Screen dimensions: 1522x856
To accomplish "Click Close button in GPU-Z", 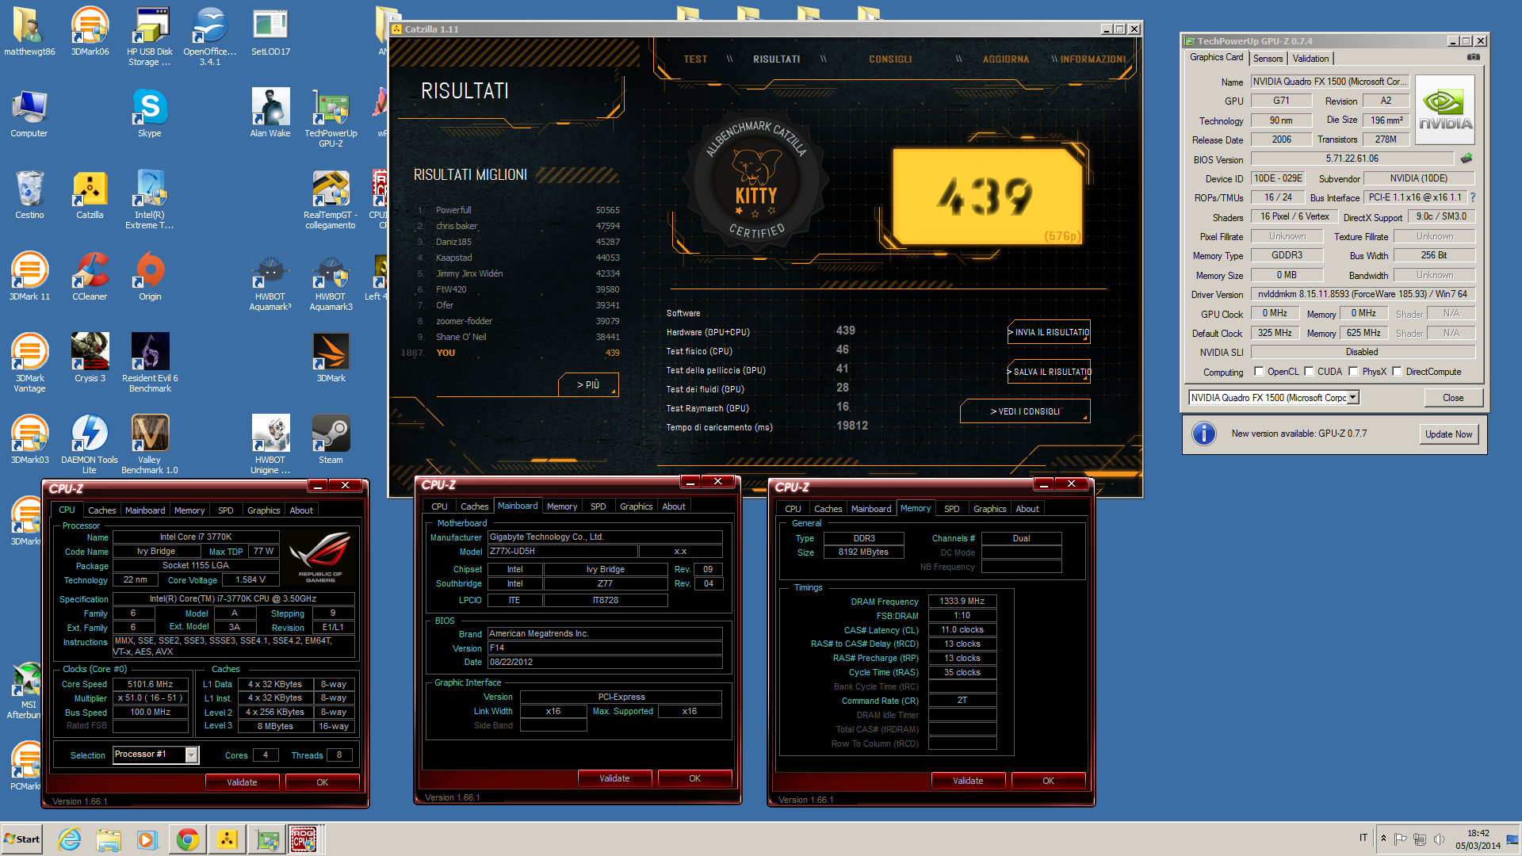I will click(x=1453, y=398).
